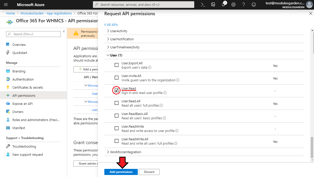This screenshot has height=177, width=314.
Task: Show info for User.ReadWrite description
Action: (x=177, y=131)
